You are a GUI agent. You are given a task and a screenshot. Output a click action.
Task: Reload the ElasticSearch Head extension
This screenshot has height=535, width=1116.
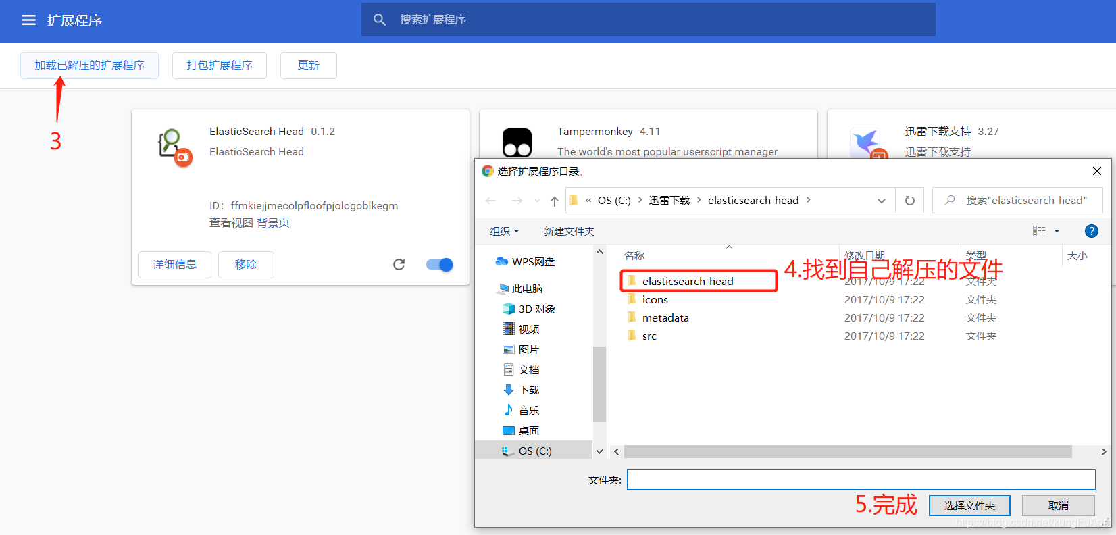pos(399,265)
